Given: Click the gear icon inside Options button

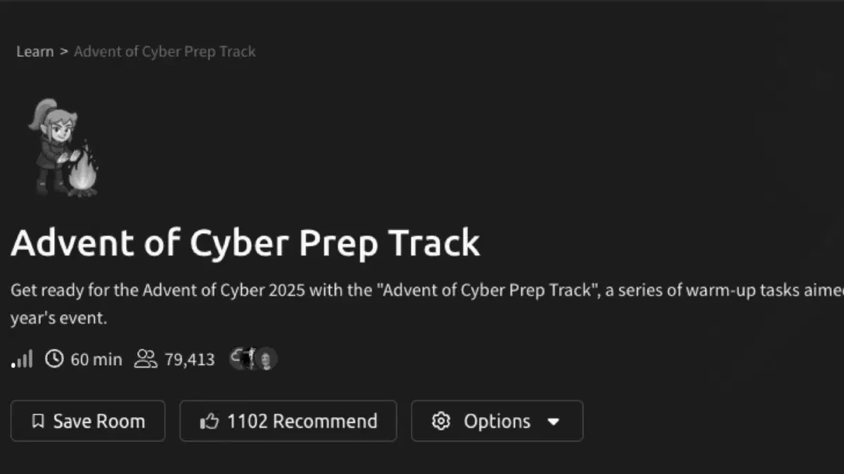Looking at the screenshot, I should pos(441,421).
